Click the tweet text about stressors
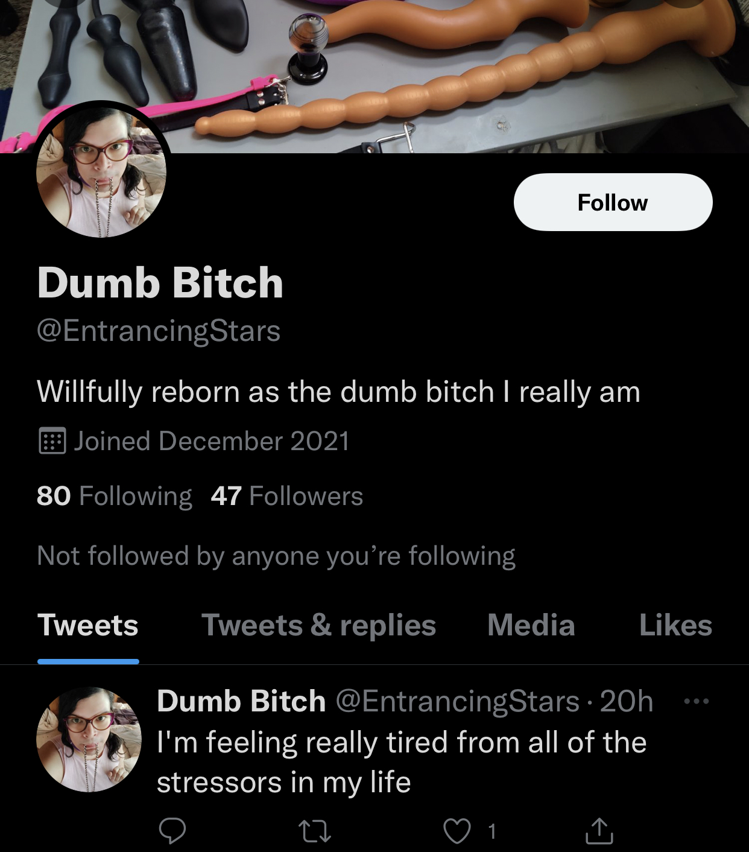 [402, 762]
